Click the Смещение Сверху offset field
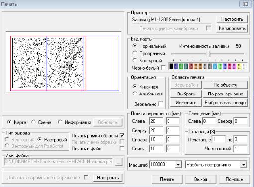 pos(240,121)
